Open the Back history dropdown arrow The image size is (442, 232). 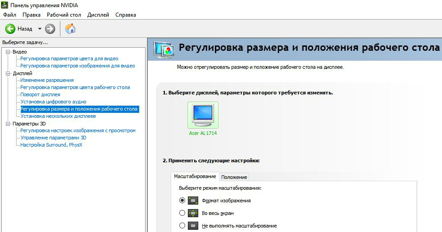tap(40, 29)
